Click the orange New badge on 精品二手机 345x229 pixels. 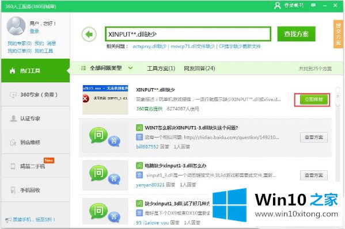point(49,160)
